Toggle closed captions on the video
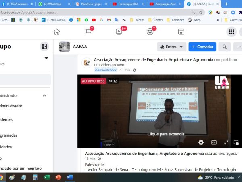242x182 pixels. 214,142
